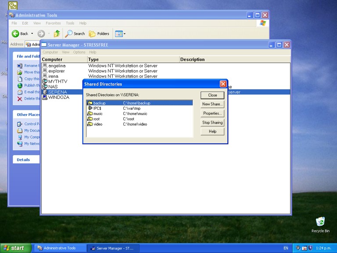337x253 pixels.
Task: Click the Close button in Shared Directories
Action: click(212, 95)
